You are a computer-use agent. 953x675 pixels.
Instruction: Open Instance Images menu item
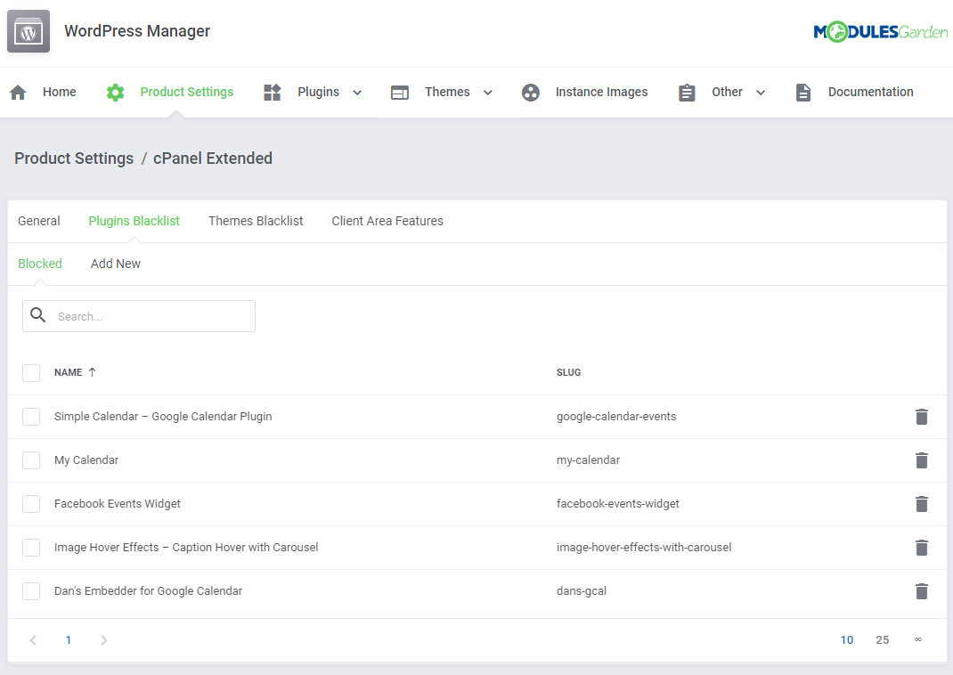coord(602,92)
